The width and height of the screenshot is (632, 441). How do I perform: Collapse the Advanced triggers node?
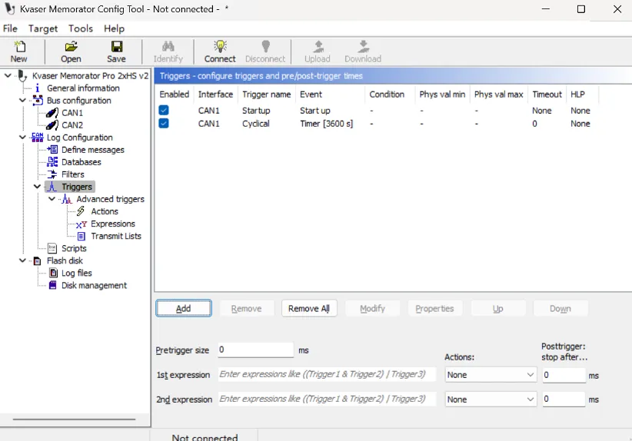[52, 199]
